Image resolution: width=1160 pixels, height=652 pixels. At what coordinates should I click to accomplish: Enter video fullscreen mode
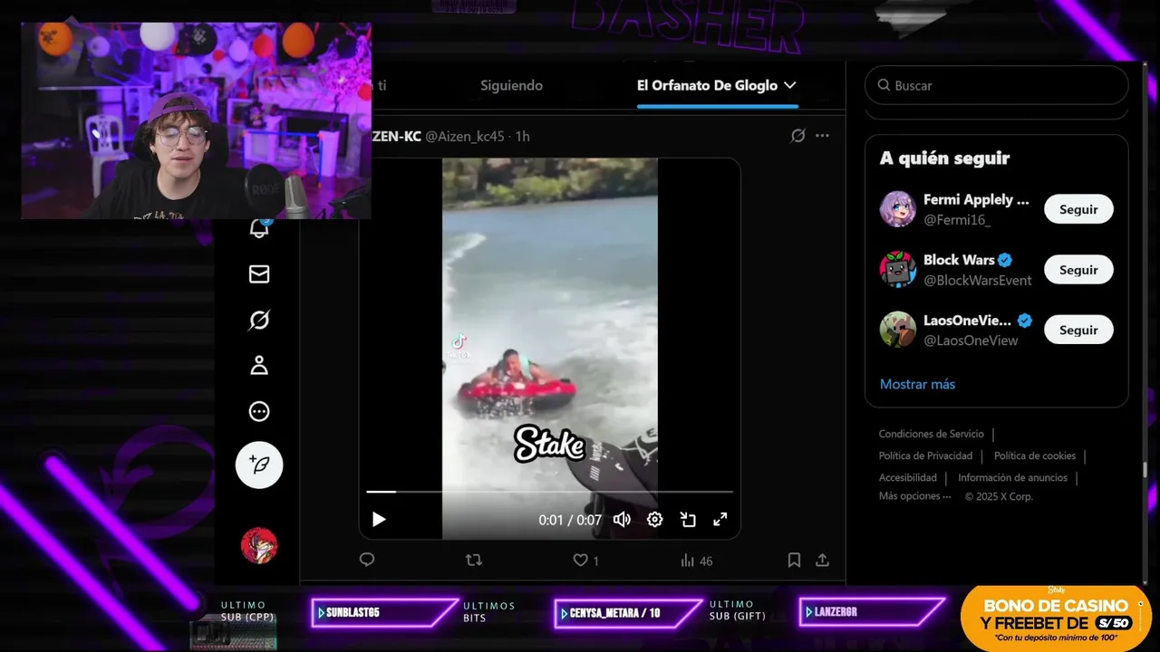[x=720, y=519]
